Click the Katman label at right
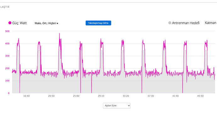 210,23
